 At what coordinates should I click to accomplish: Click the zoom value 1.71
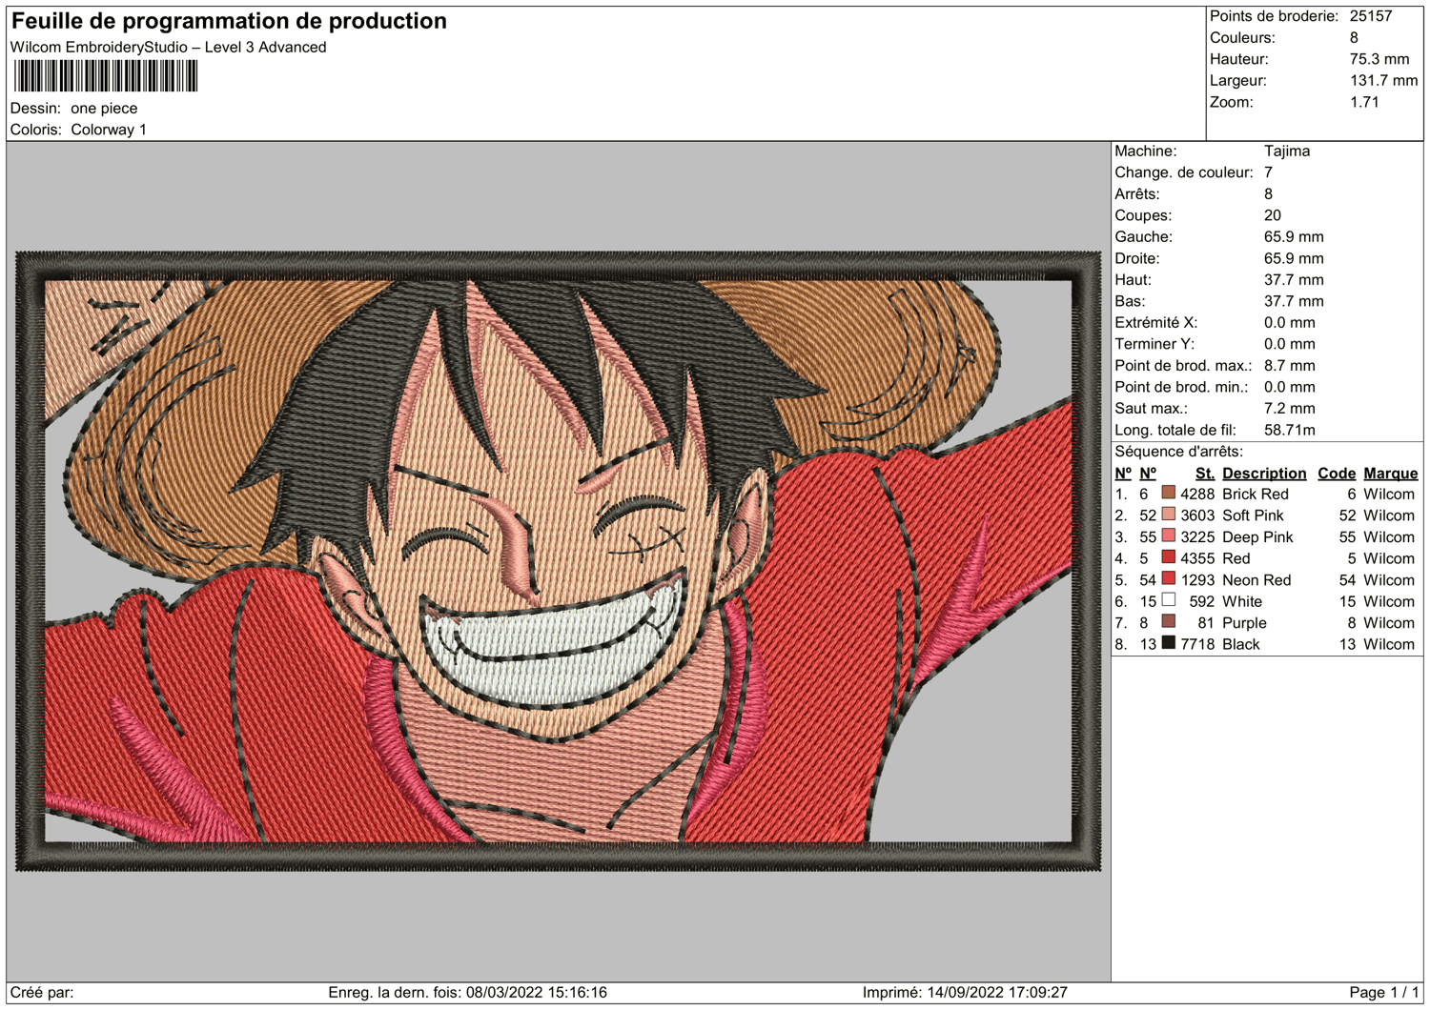point(1364,102)
